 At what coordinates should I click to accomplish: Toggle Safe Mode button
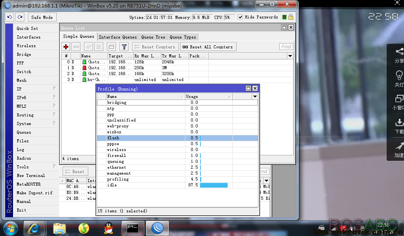pos(42,17)
